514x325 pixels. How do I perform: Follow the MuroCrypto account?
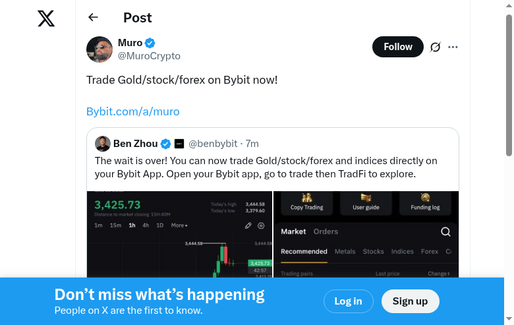point(398,47)
